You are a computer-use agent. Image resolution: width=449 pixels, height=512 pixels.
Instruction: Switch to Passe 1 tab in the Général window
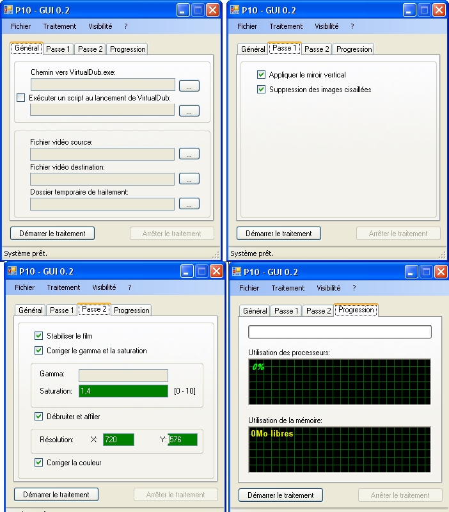pos(58,49)
